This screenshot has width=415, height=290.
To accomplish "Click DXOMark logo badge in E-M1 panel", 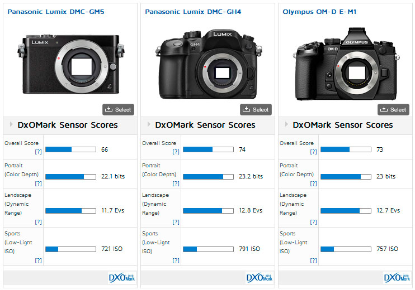I will coord(397,278).
